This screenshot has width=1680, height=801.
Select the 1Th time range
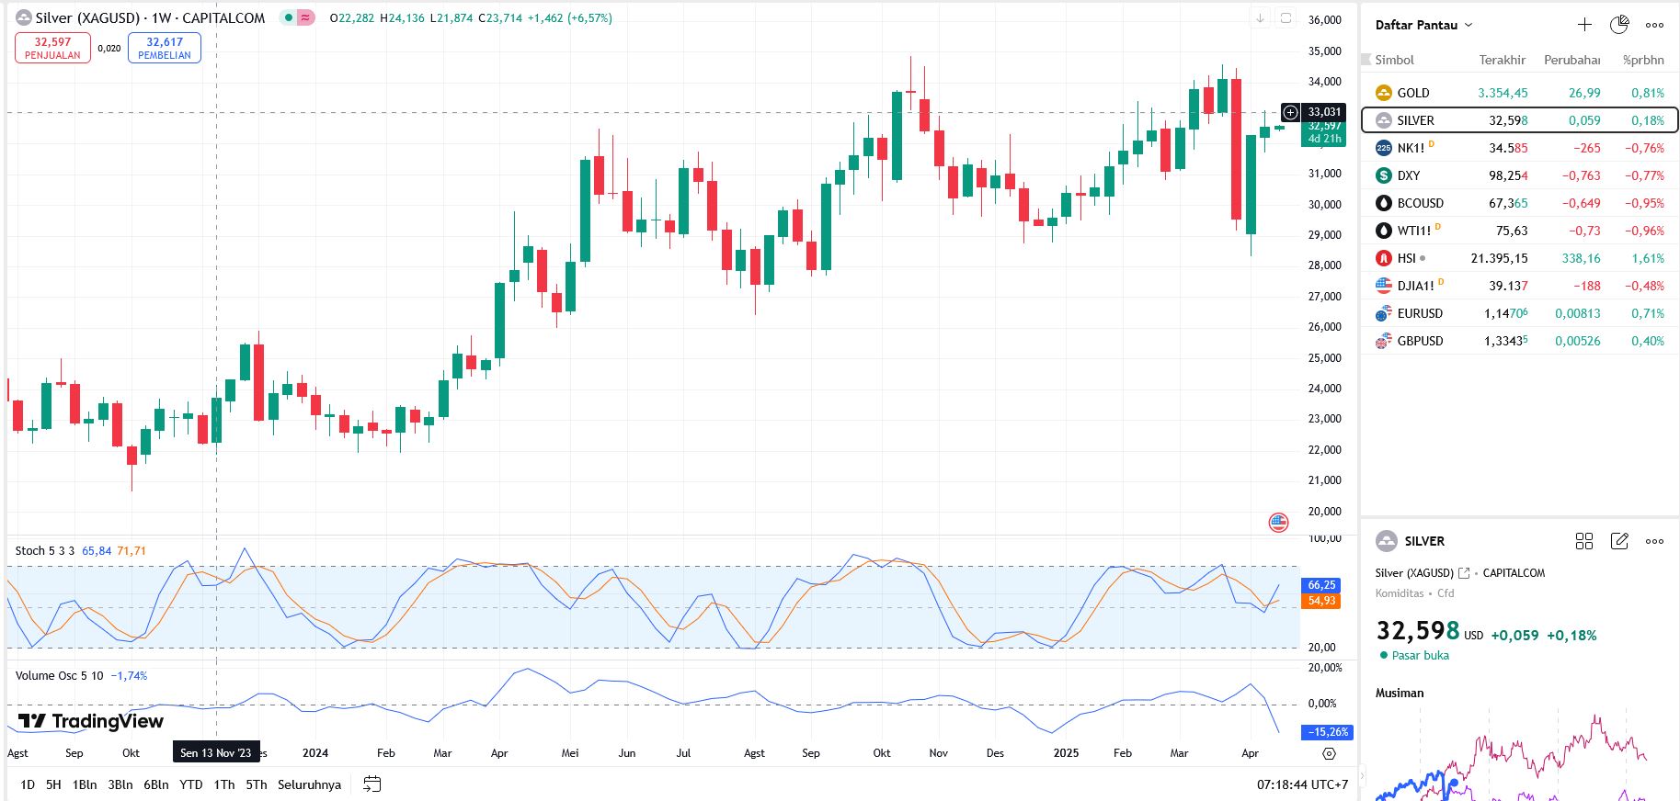(x=223, y=784)
